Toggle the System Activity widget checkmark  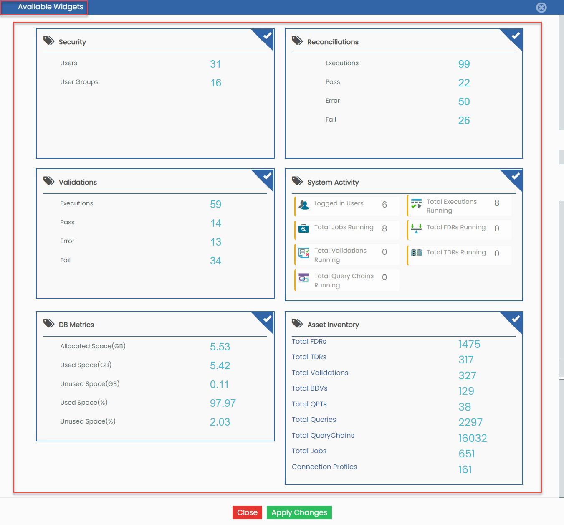click(515, 177)
